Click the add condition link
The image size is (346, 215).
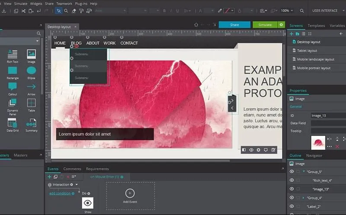(60, 193)
